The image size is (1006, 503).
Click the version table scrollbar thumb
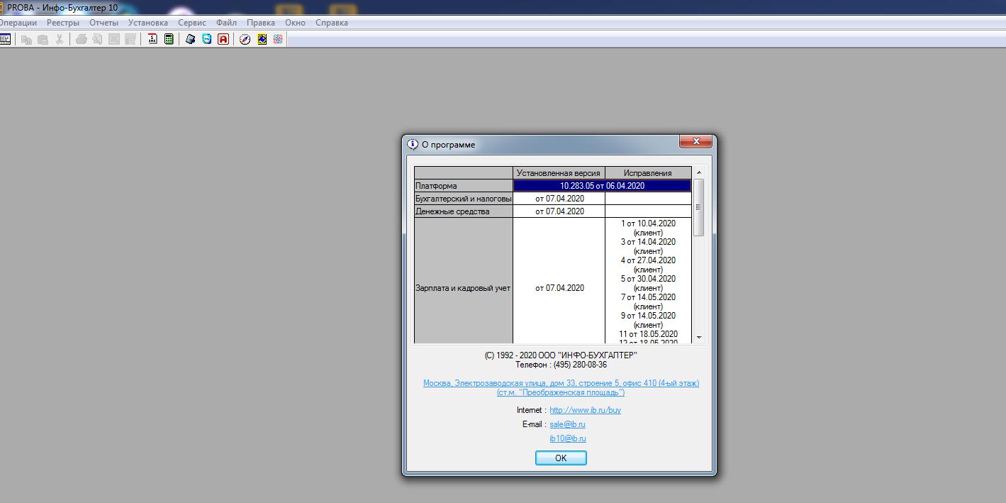click(699, 207)
